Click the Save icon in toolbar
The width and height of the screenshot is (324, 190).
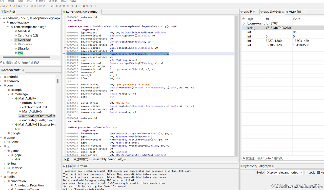3,6
